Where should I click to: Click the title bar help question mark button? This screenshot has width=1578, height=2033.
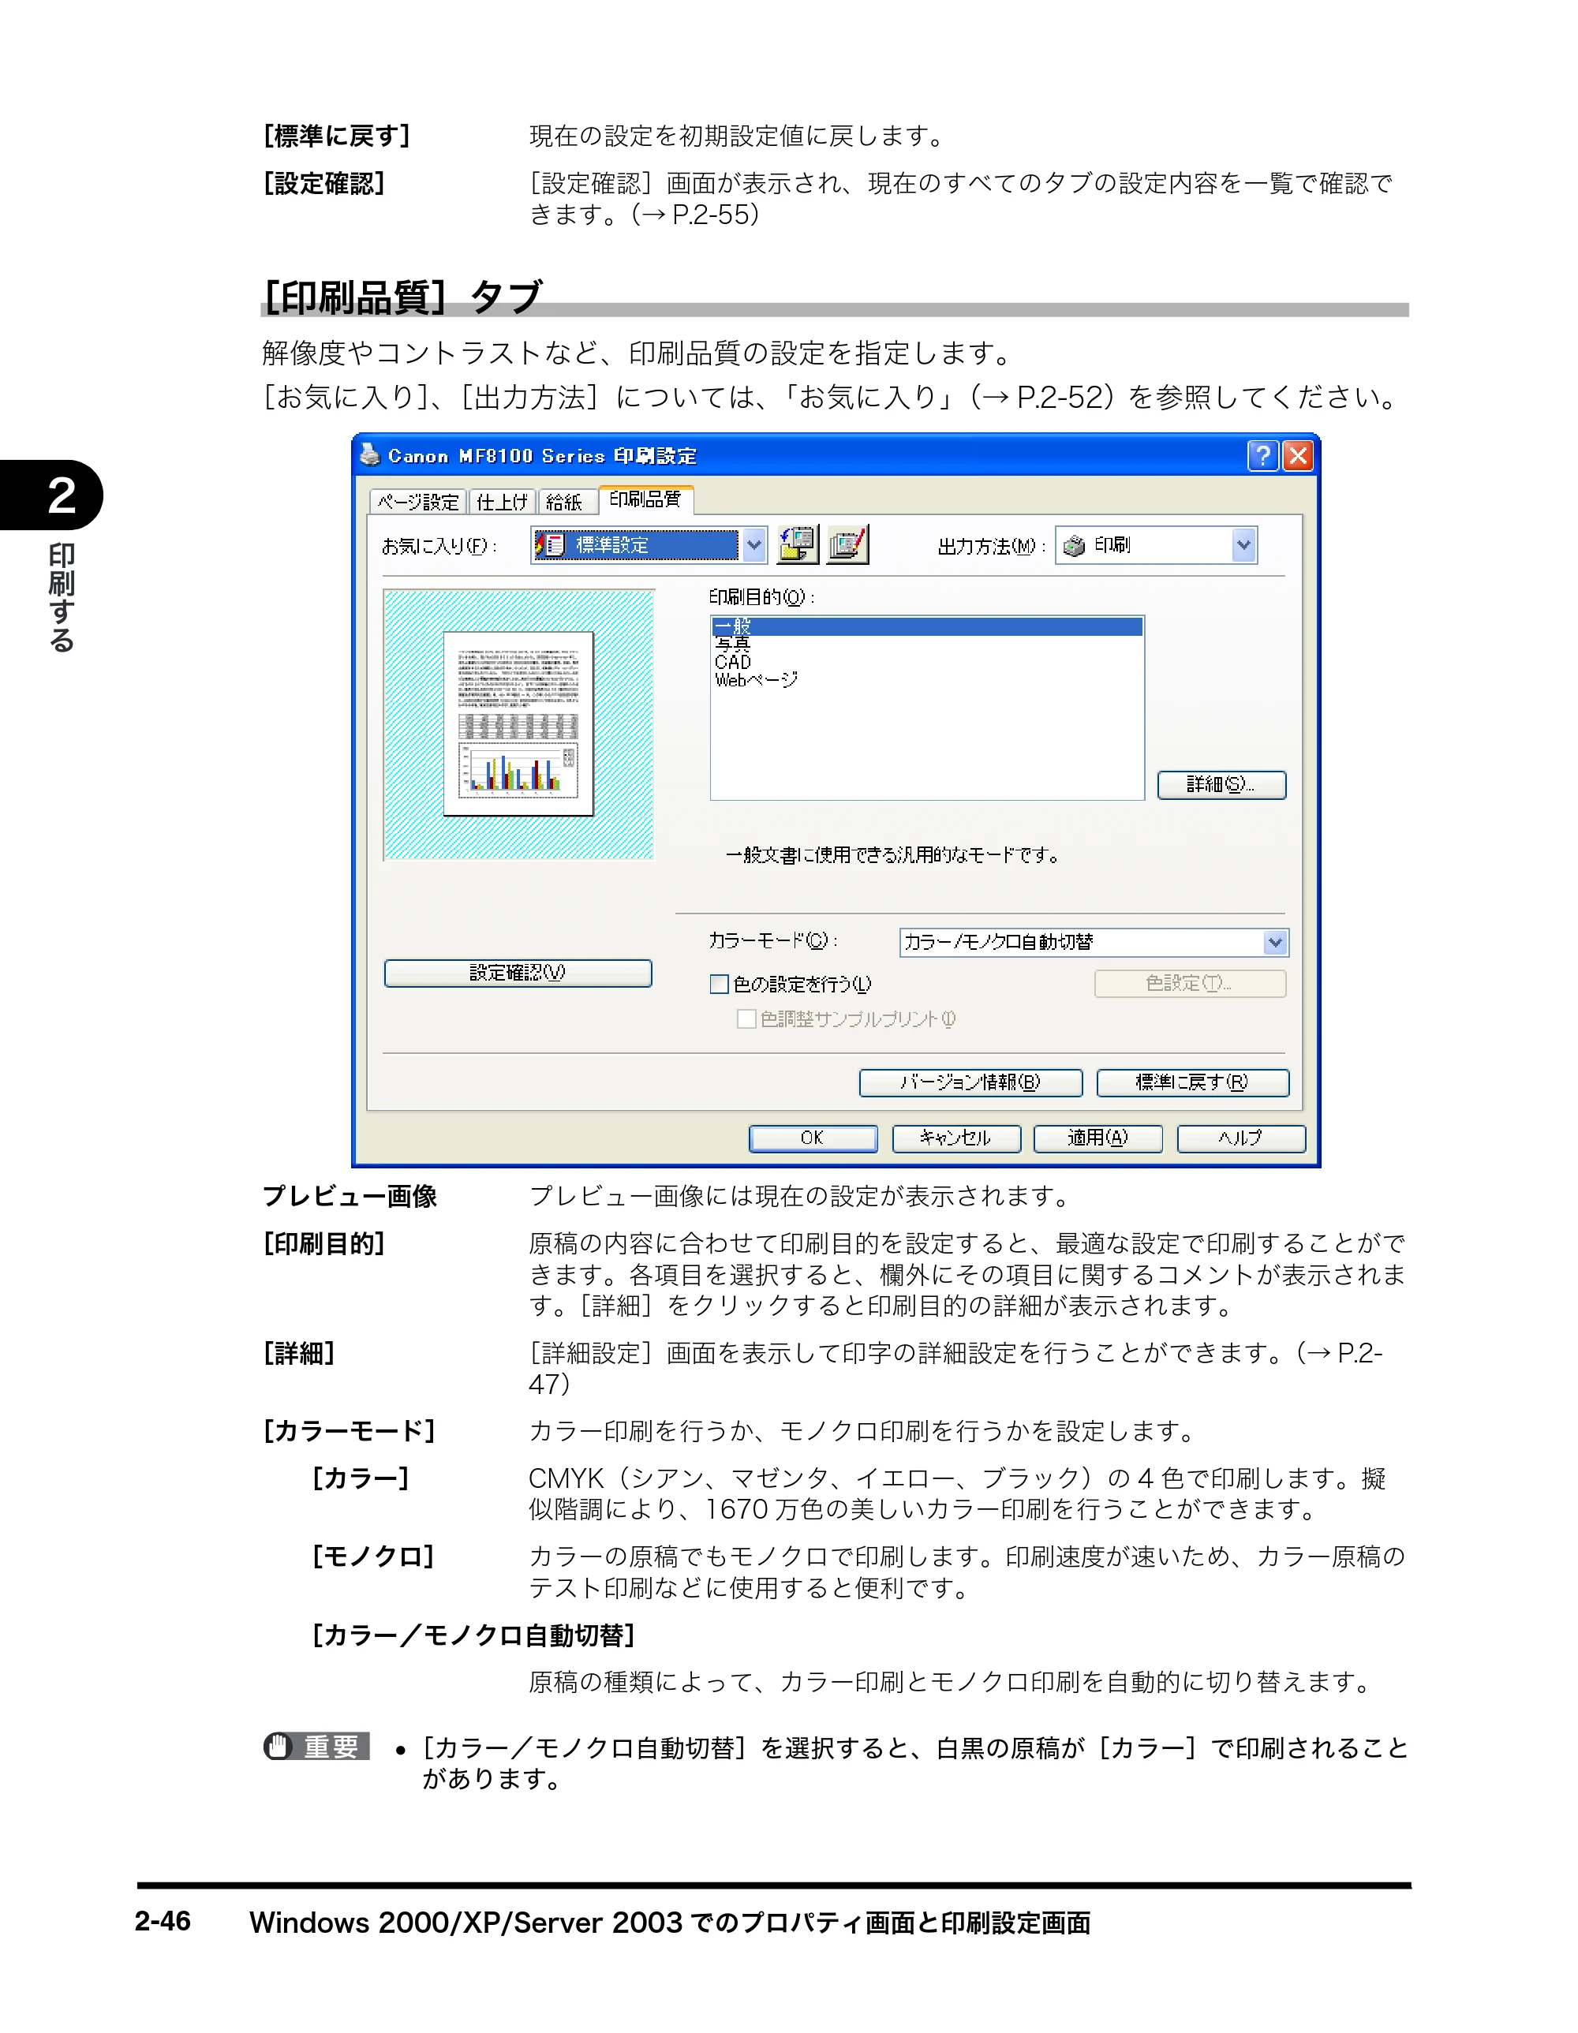[1262, 455]
